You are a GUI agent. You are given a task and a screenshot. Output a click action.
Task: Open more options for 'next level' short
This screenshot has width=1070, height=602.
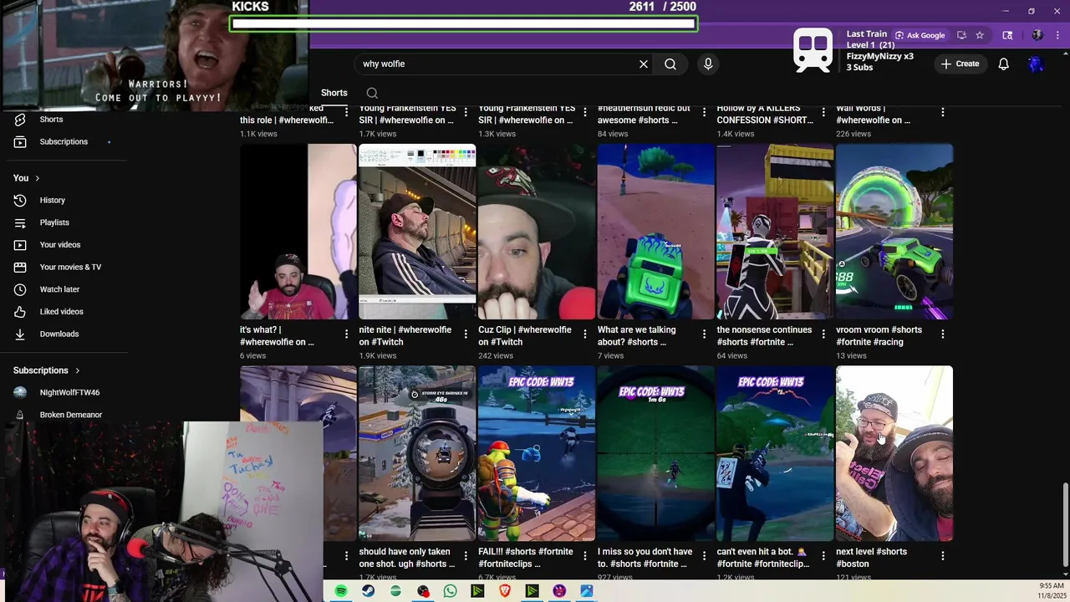coord(943,555)
